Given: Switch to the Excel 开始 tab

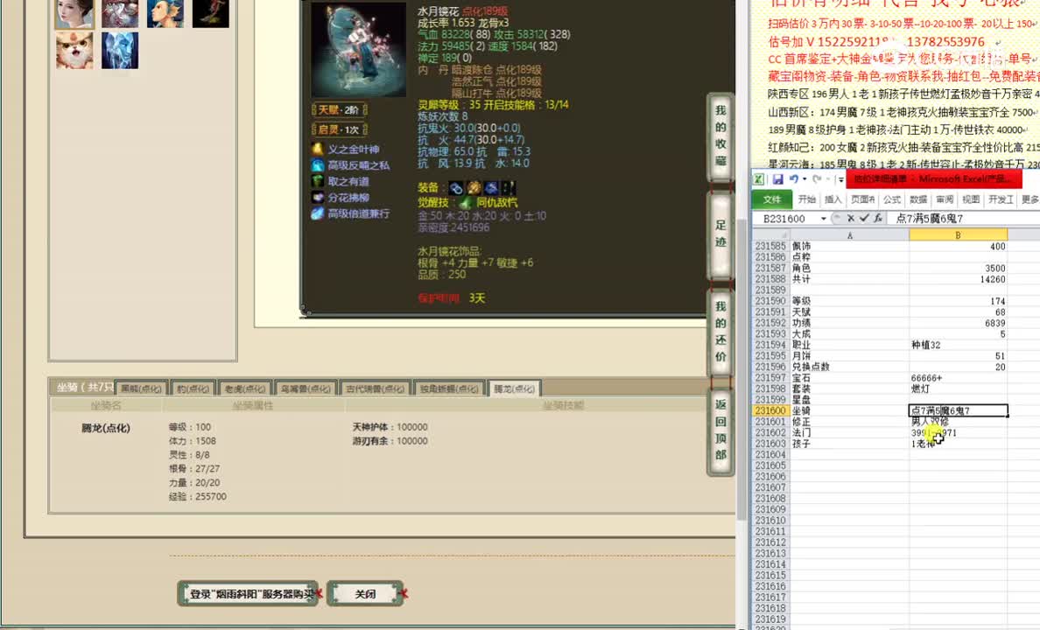Looking at the screenshot, I should tap(807, 199).
